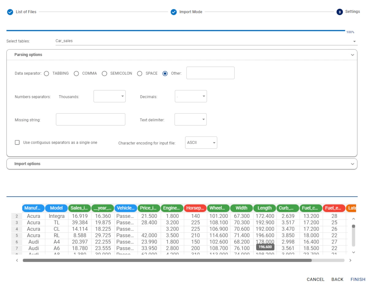Screen dimensions: 368x289
Task: Click the Horsep... column header
Action: [x=195, y=208]
